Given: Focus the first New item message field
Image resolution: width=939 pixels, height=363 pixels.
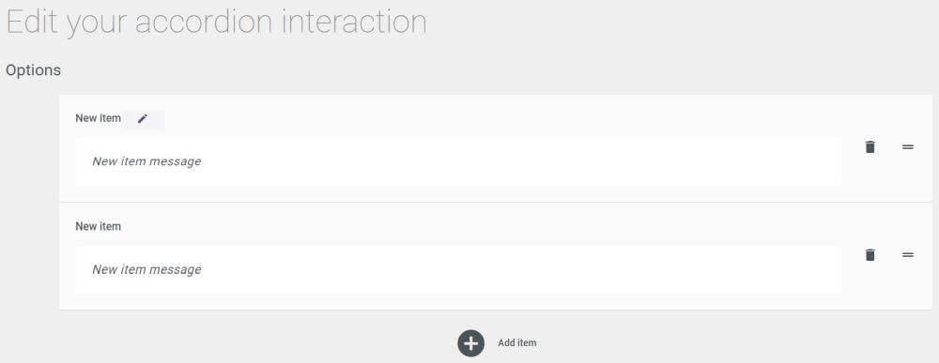Looking at the screenshot, I should tap(457, 161).
